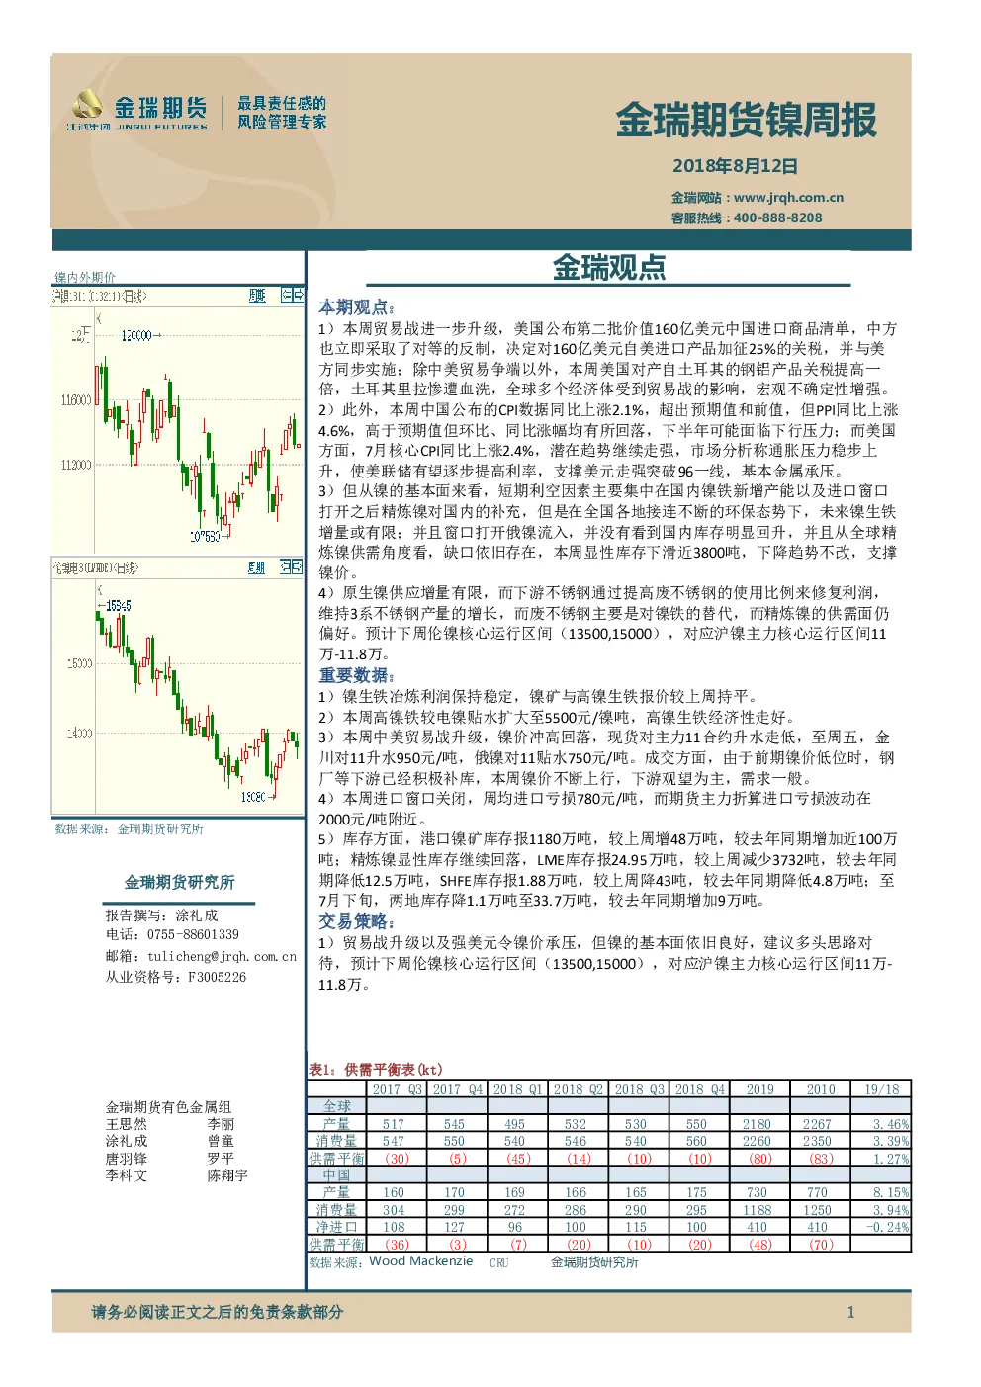This screenshot has height=1387, width=981.
Task: Open the 周期 link on LME nickel chart
Action: coord(256,567)
